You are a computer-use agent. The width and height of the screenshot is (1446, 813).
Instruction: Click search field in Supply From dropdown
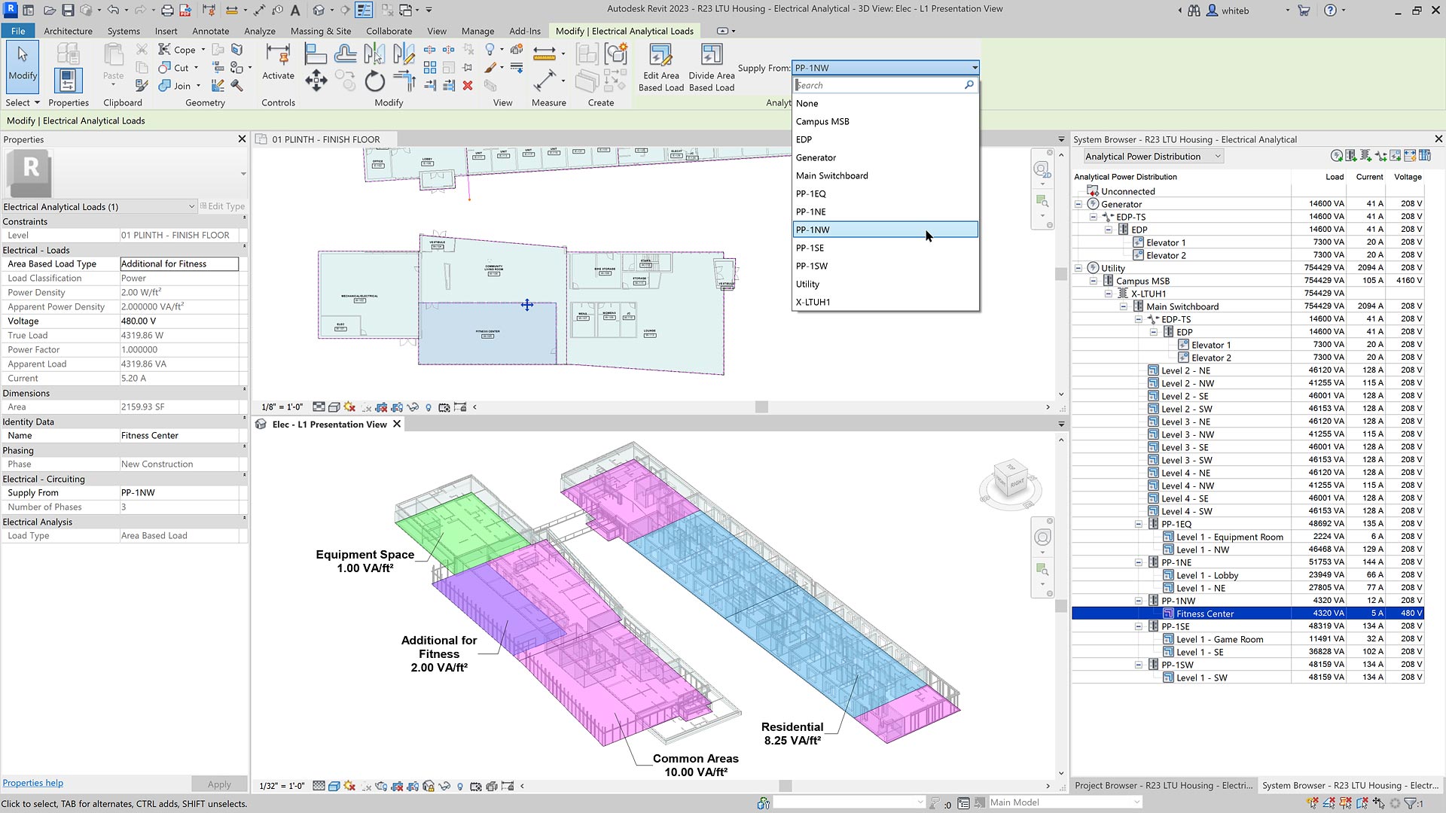[877, 85]
